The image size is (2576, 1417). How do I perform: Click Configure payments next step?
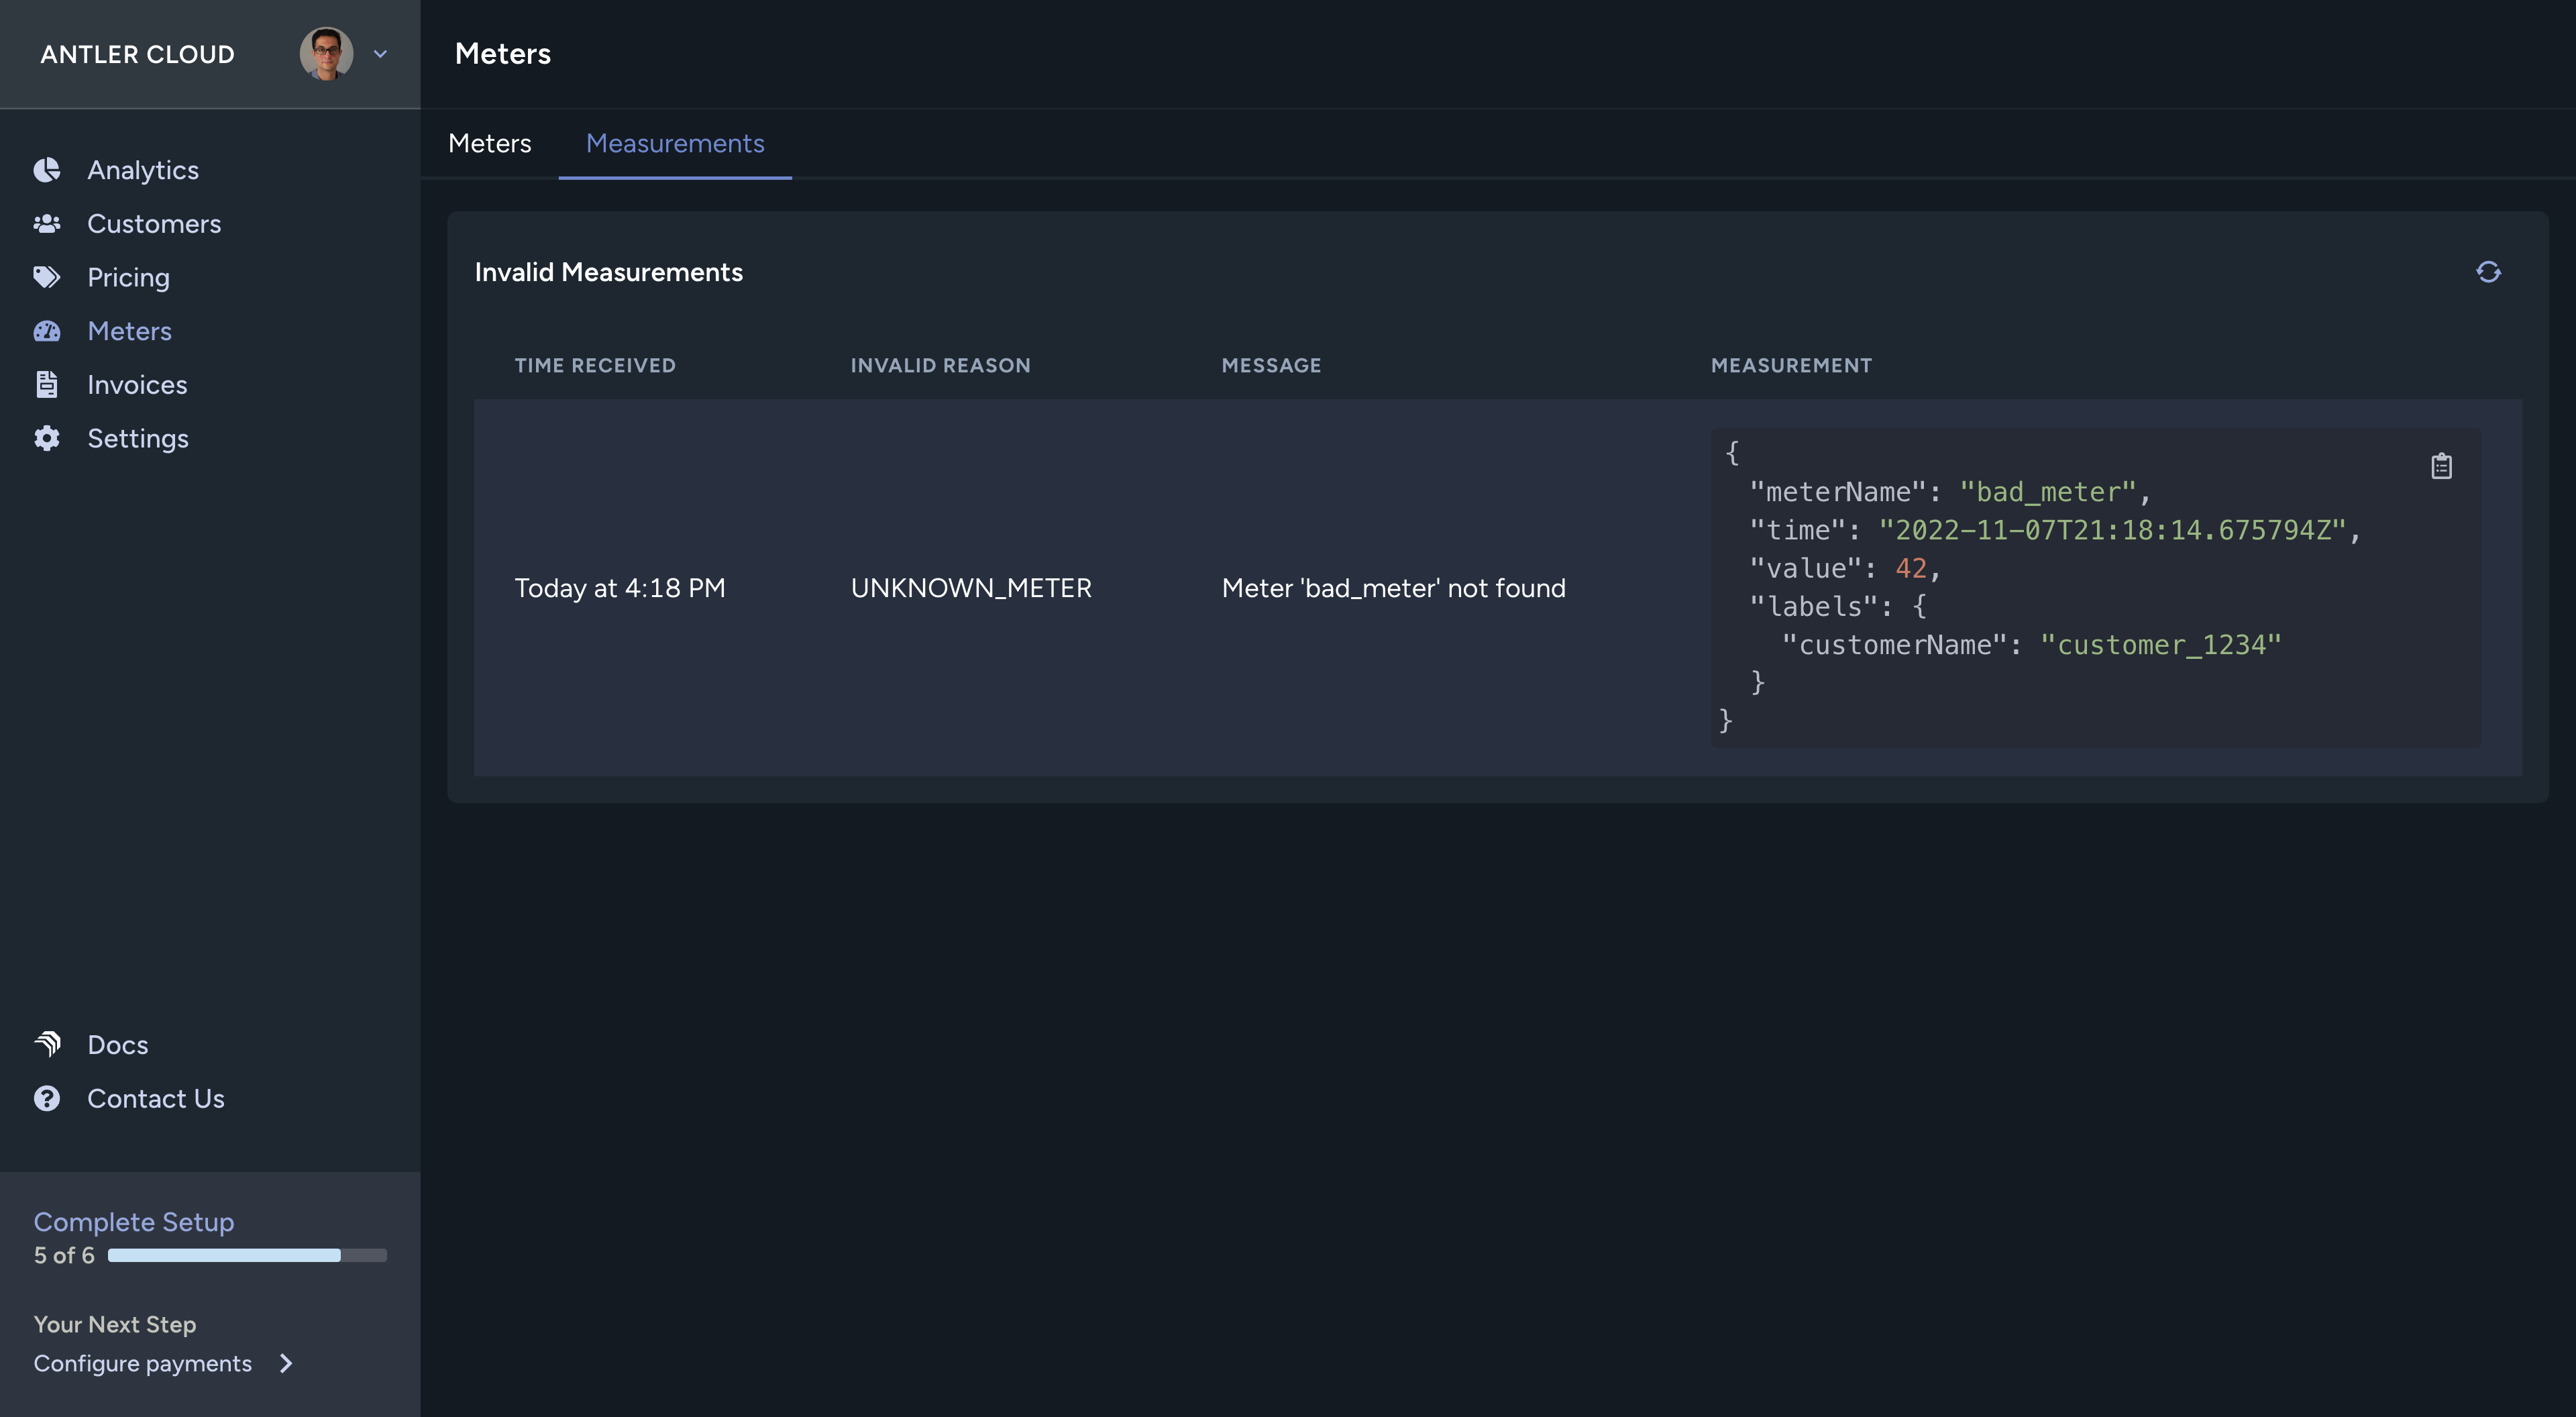[x=143, y=1363]
